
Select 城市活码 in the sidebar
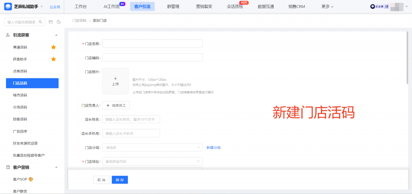[20, 95]
